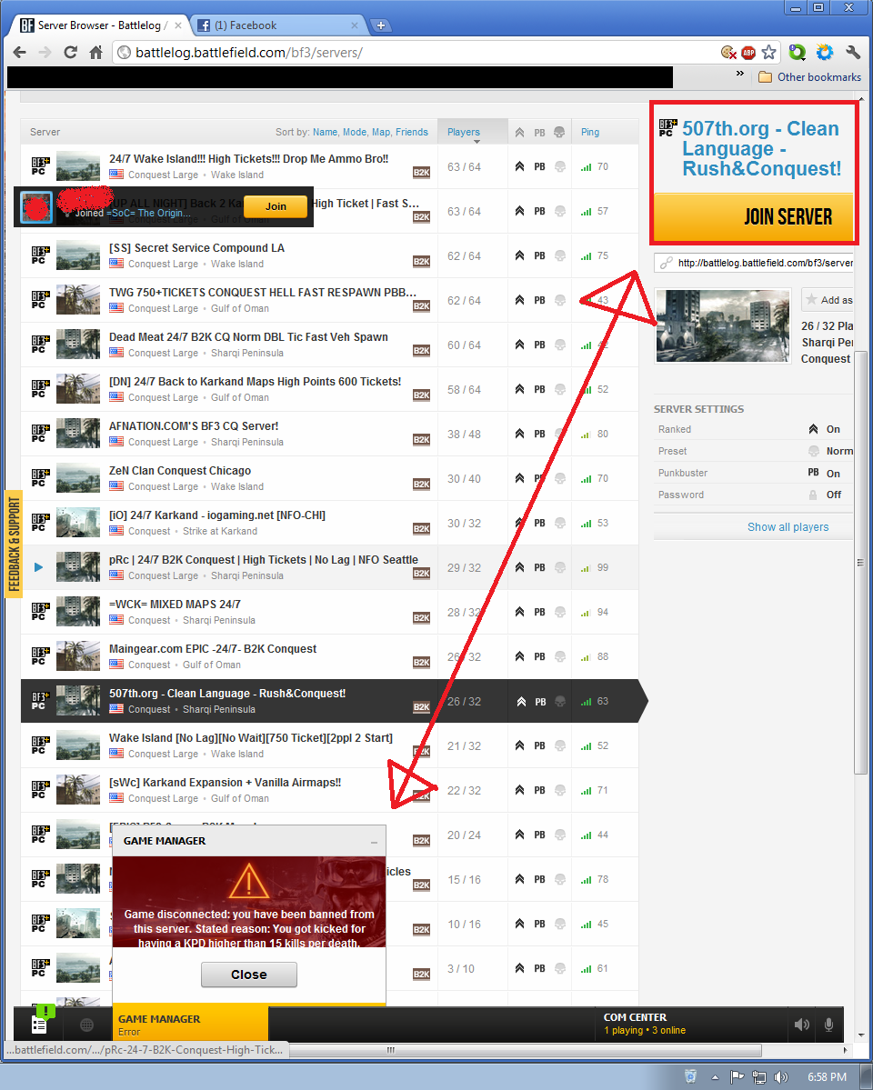The height and width of the screenshot is (1090, 873).
Task: Click Show all players link
Action: click(788, 527)
